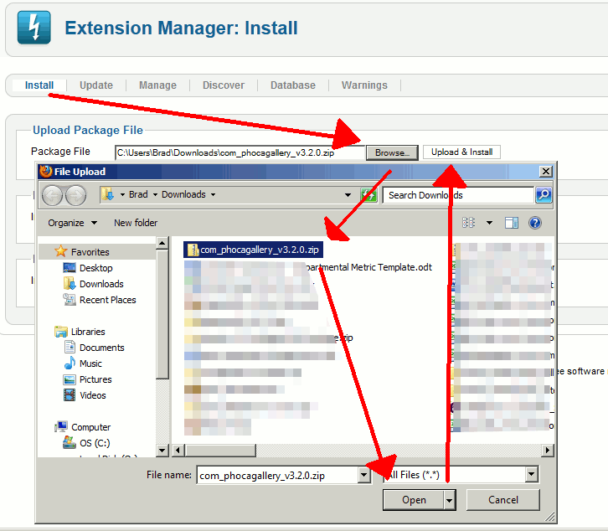This screenshot has width=608, height=531.
Task: Click the Open button
Action: click(414, 500)
